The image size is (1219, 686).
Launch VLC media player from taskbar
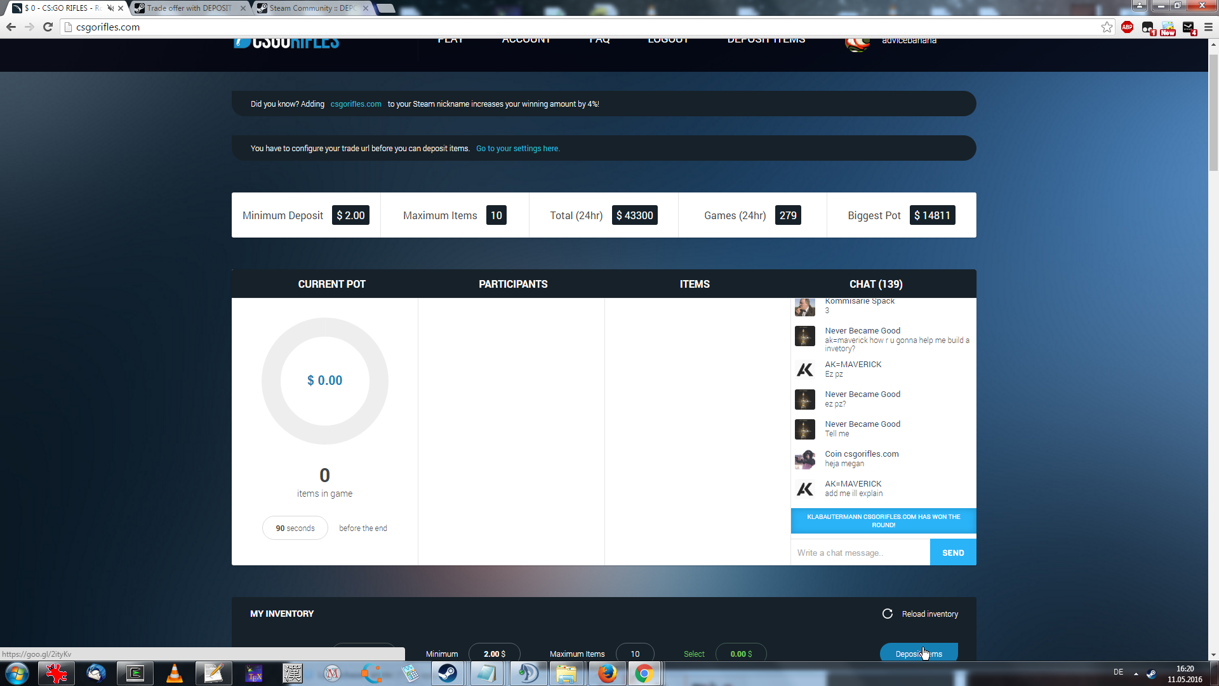(x=174, y=673)
